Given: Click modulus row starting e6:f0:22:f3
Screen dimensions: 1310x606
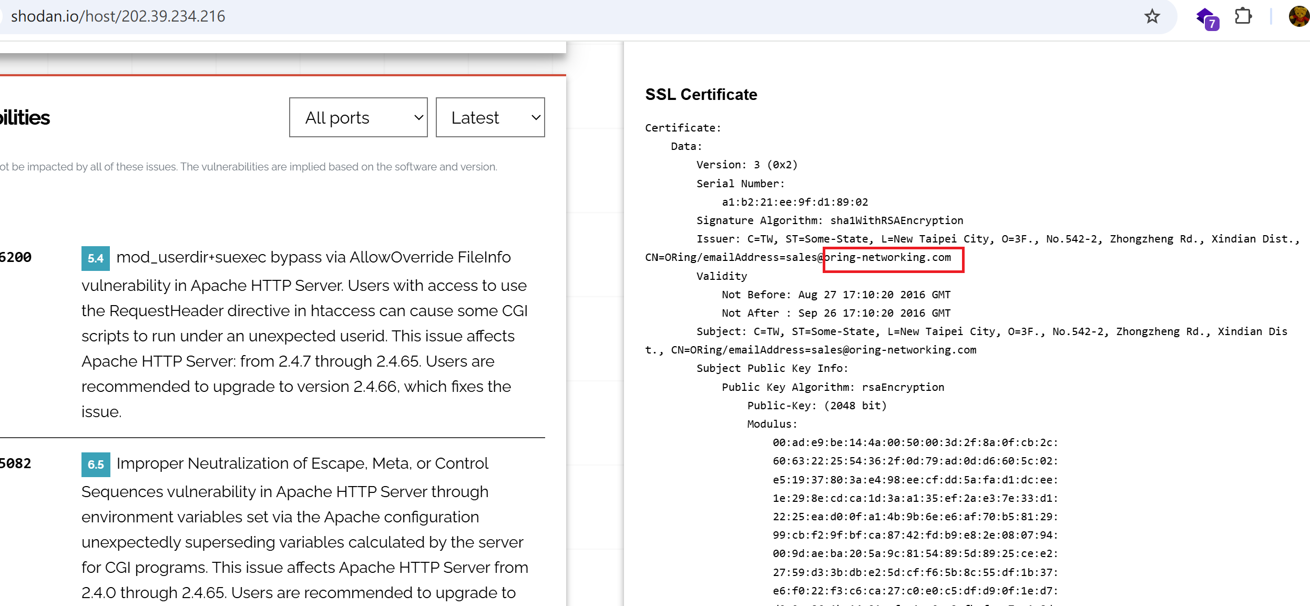Looking at the screenshot, I should pyautogui.click(x=915, y=591).
